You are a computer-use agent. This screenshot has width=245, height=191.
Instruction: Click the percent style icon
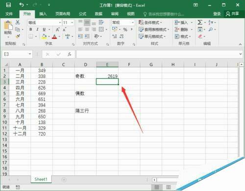(x=125, y=29)
